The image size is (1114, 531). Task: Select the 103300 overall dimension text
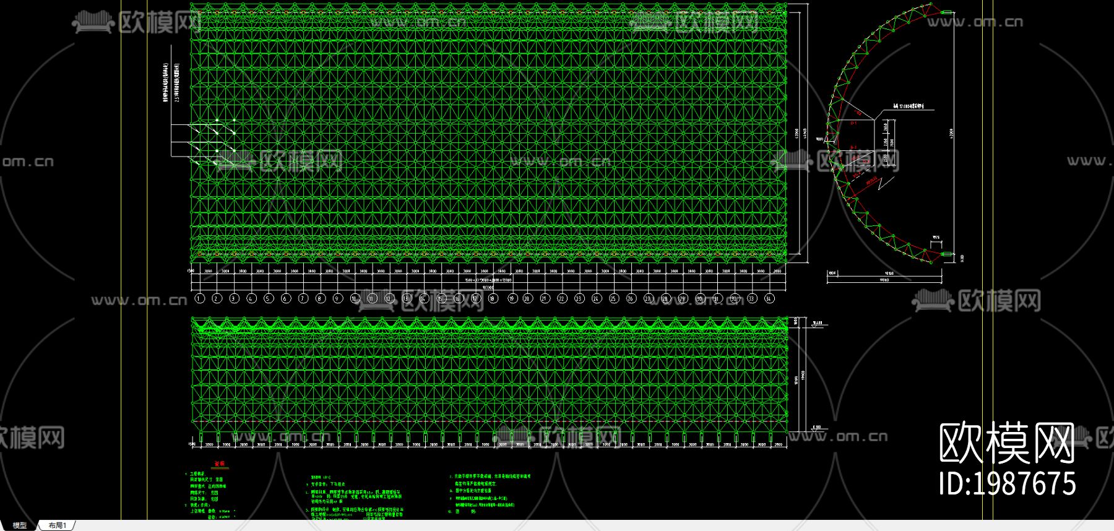(488, 288)
